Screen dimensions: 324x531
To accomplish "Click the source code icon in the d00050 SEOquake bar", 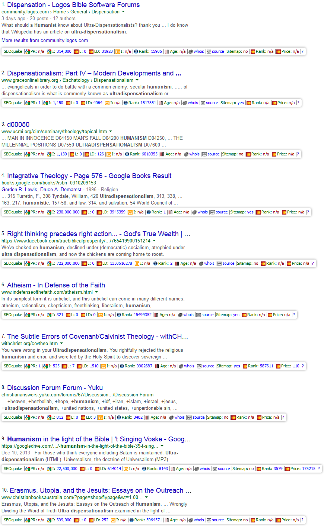I will (204, 154).
